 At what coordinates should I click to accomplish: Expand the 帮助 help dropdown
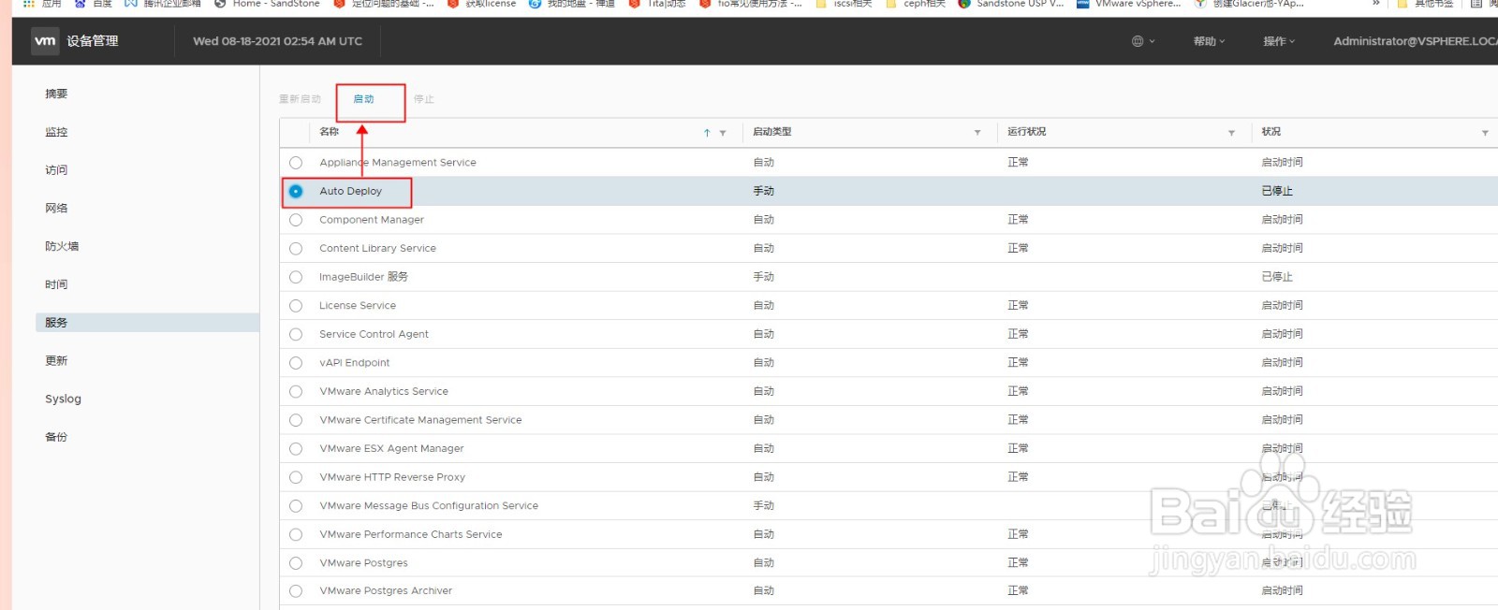click(1209, 41)
